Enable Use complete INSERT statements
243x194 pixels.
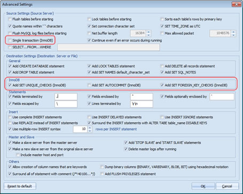(10, 117)
